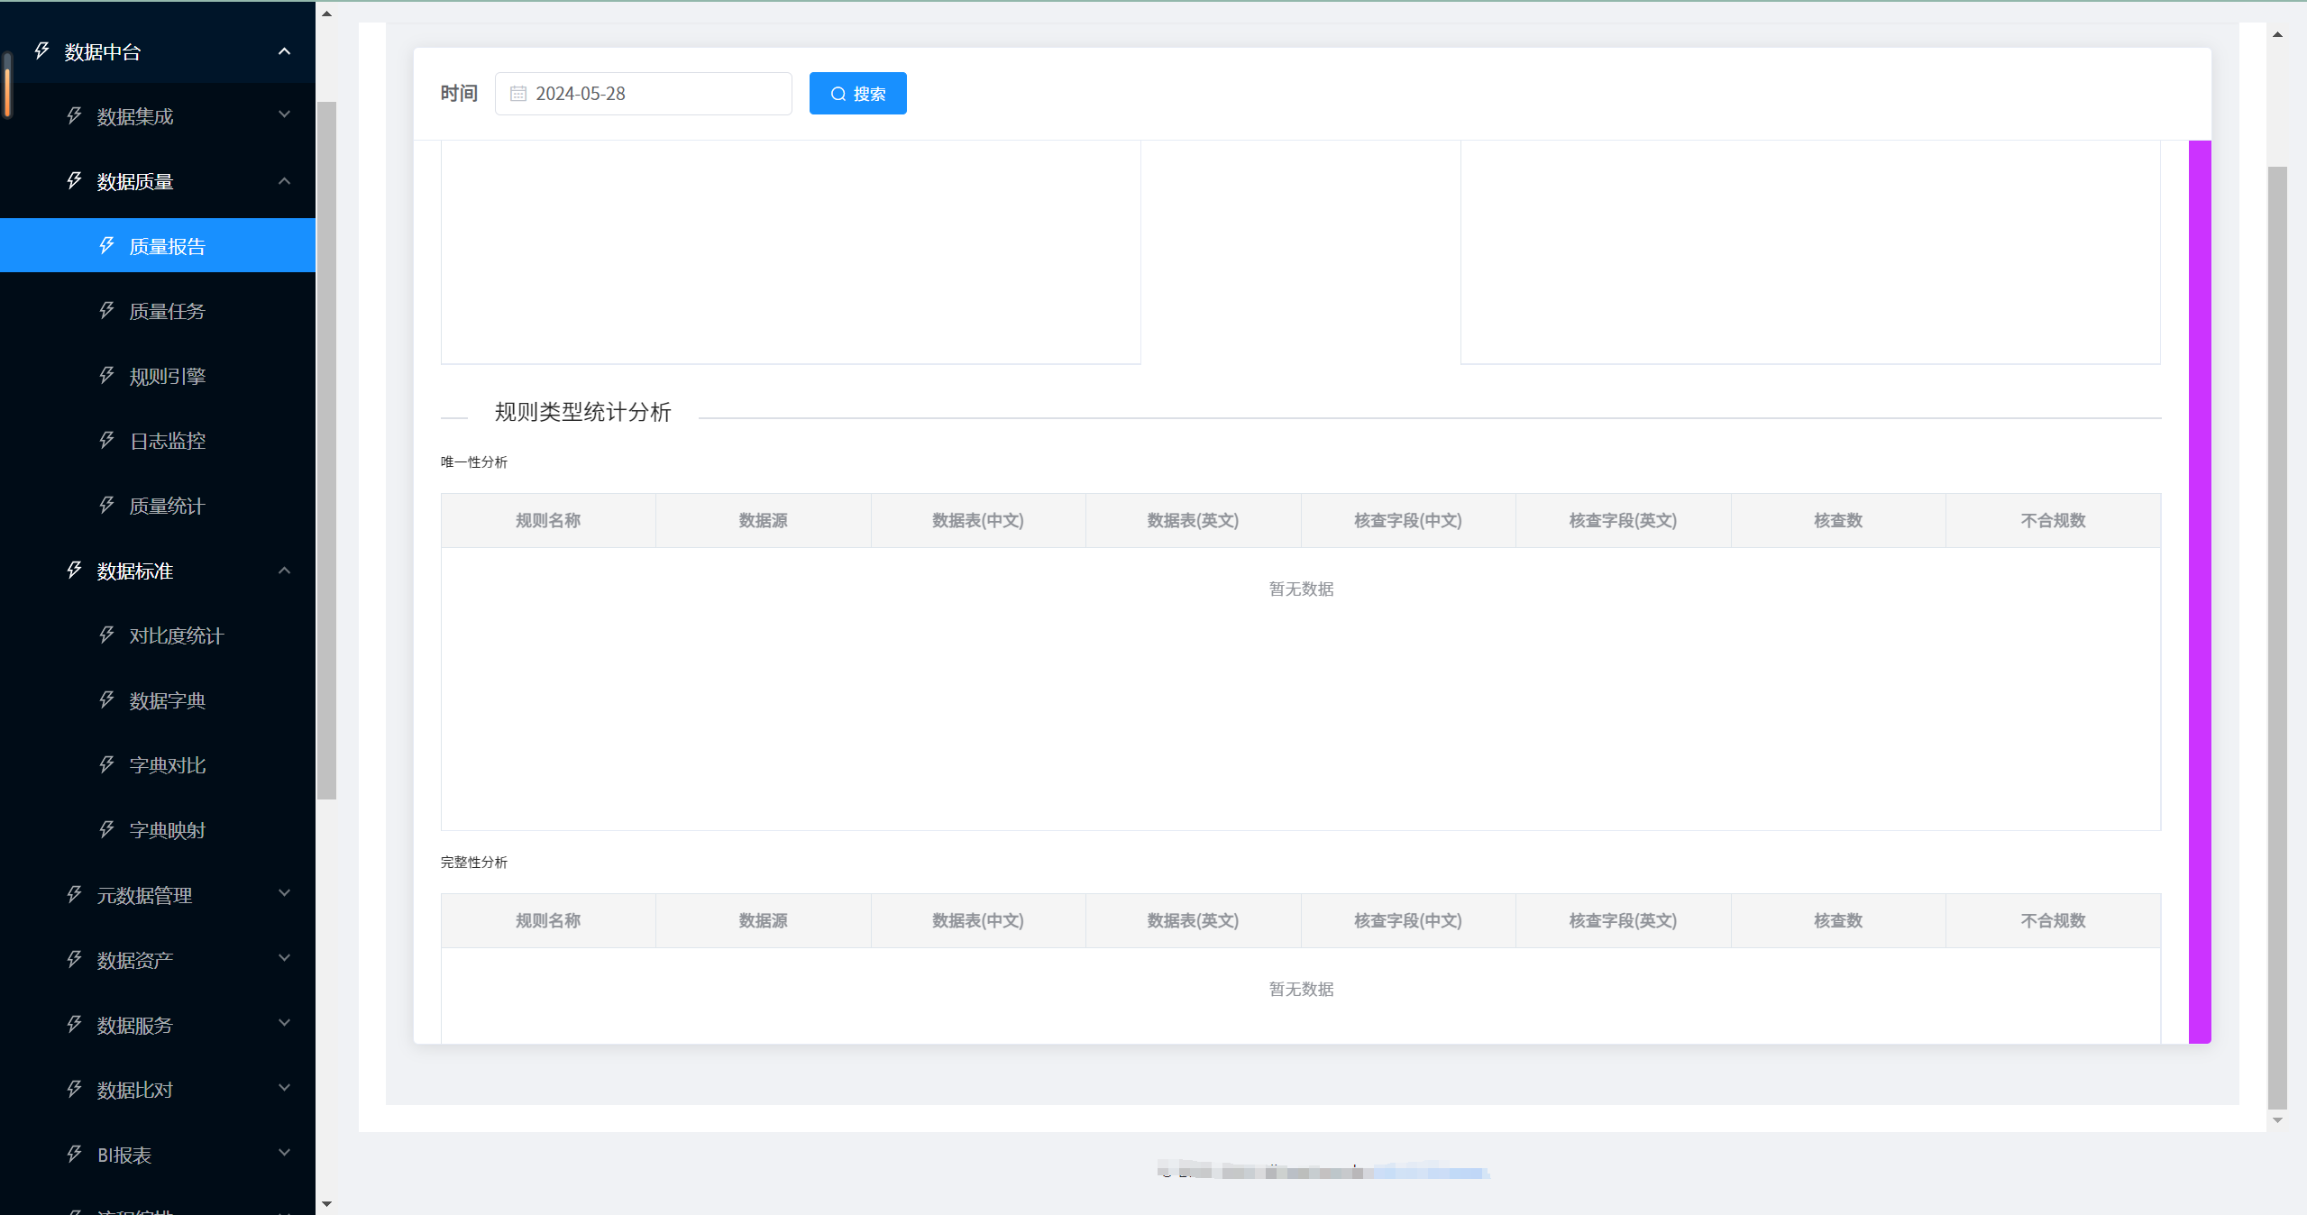The height and width of the screenshot is (1215, 2307).
Task: Open the 质量报告 menu item
Action: (158, 245)
